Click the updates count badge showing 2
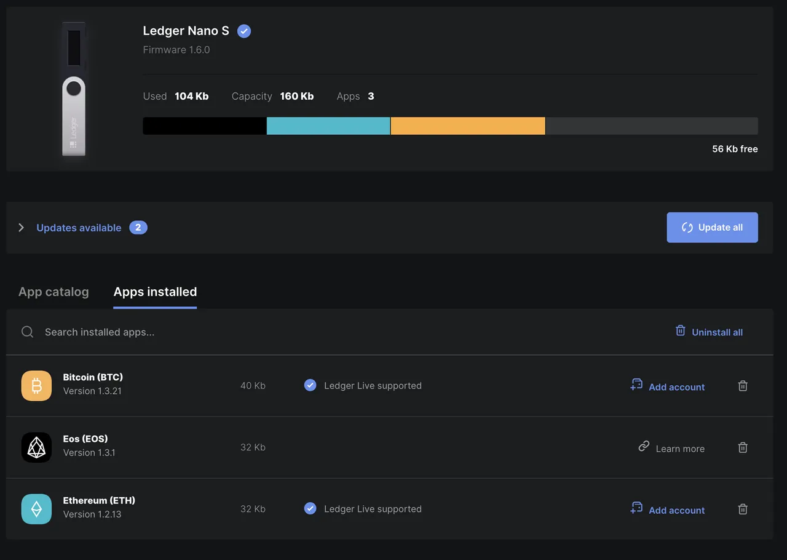787x560 pixels. tap(138, 228)
